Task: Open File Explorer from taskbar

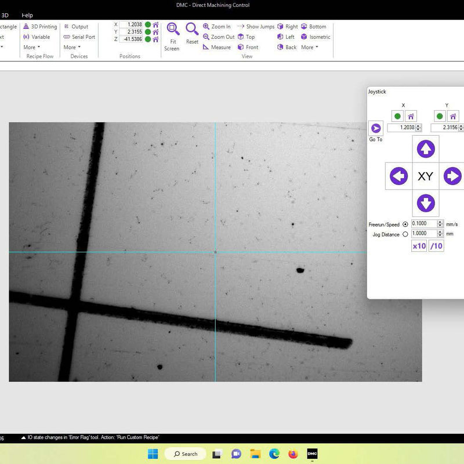Action: (x=255, y=454)
